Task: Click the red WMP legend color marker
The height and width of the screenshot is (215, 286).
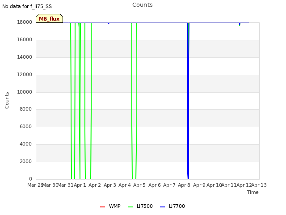Action: pyautogui.click(x=102, y=207)
